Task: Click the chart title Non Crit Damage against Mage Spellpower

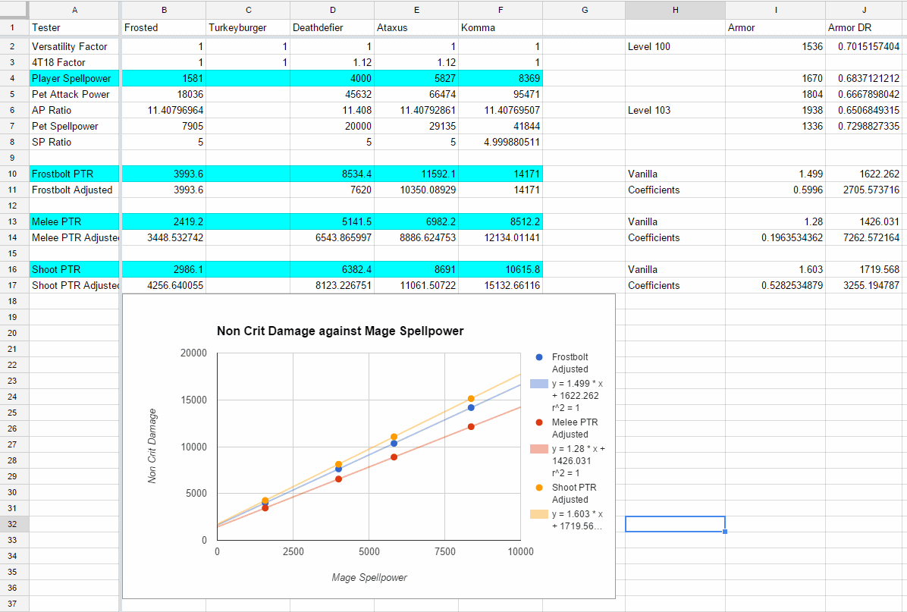Action: tap(340, 331)
